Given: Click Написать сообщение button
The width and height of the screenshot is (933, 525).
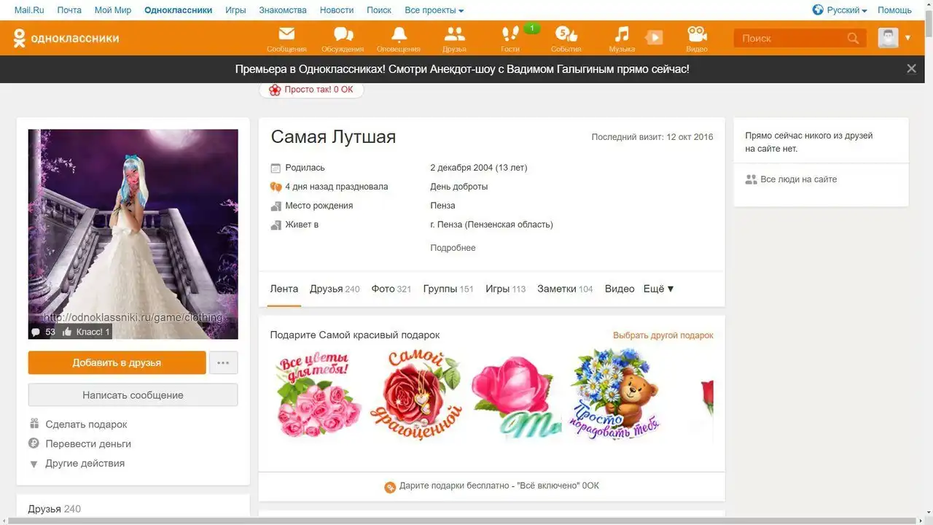Looking at the screenshot, I should coord(133,395).
